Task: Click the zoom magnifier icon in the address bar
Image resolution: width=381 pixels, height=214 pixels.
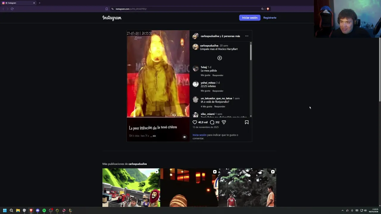Action: click(x=262, y=9)
